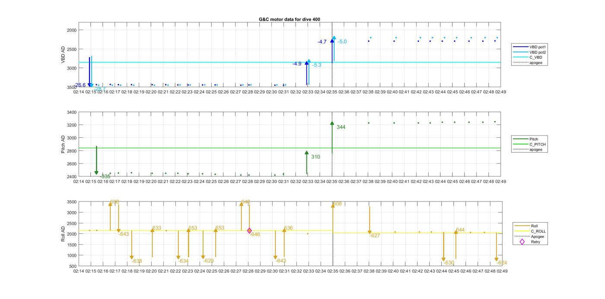Click the '633' roll data label
This screenshot has height=299, width=605.
(156, 228)
